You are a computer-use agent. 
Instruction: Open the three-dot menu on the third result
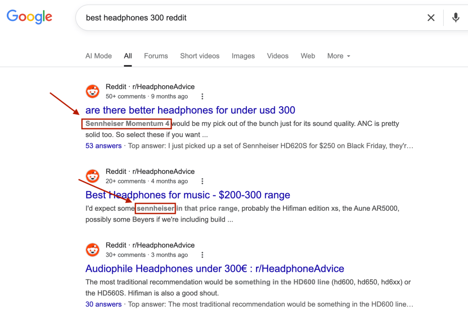[x=202, y=254]
